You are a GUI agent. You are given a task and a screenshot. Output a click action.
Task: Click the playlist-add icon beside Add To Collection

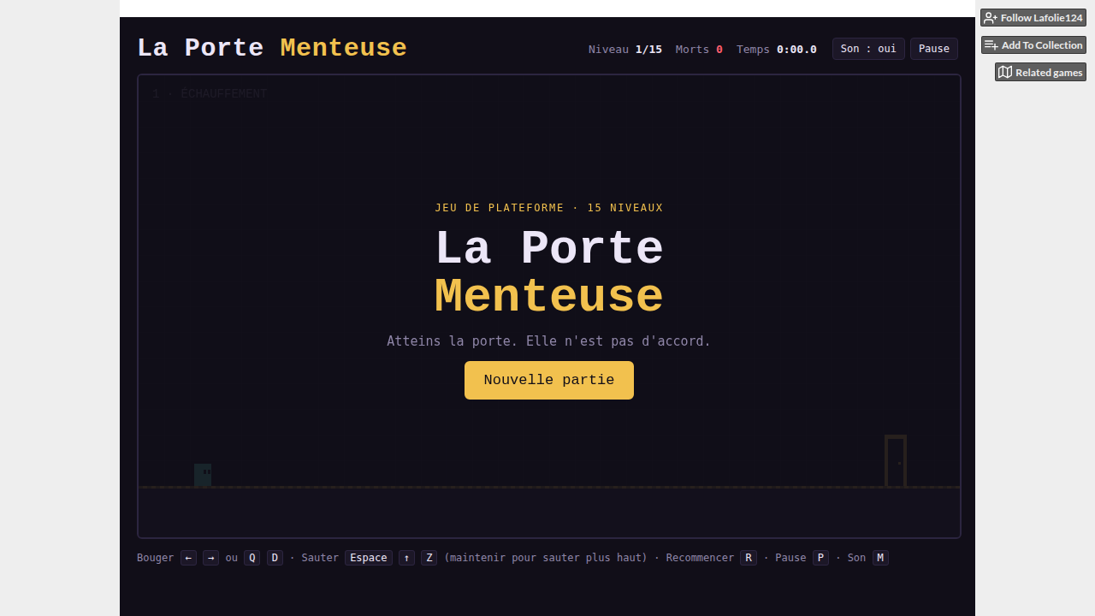(x=991, y=45)
